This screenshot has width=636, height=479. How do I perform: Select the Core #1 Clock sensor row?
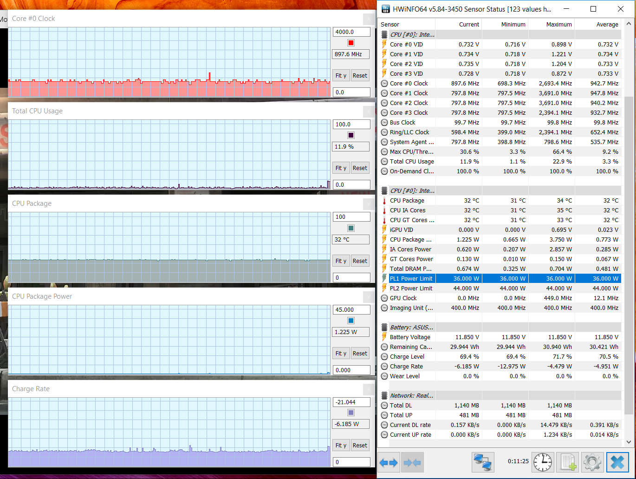pyautogui.click(x=500, y=93)
